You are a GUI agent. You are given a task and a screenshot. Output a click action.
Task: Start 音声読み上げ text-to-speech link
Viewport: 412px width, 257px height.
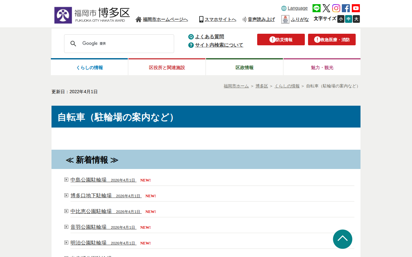click(x=261, y=19)
